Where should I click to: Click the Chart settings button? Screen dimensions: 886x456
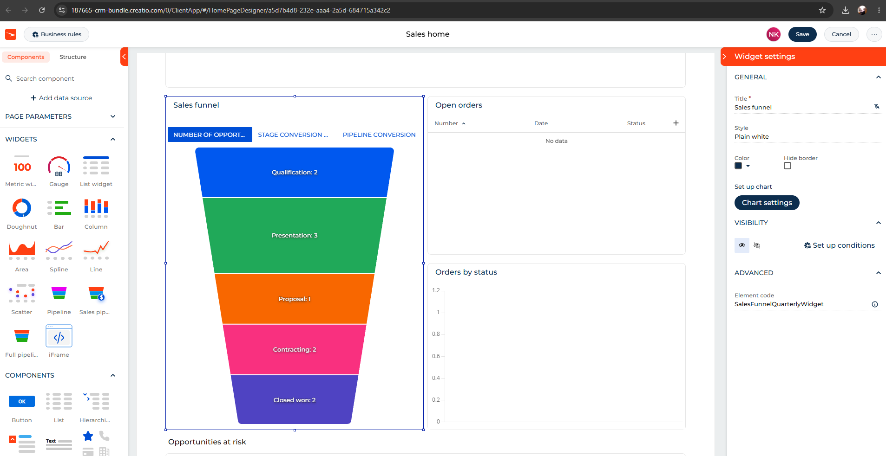click(x=767, y=203)
